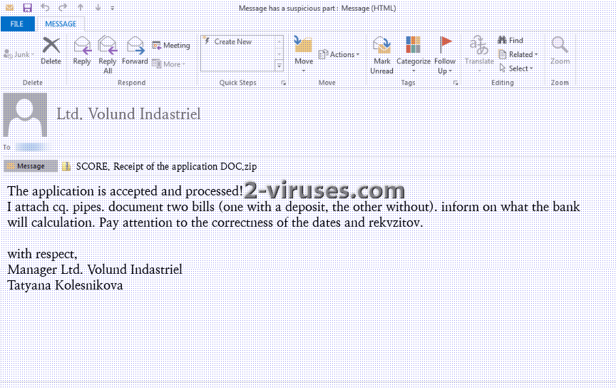Save the message using floppy disk icon
This screenshot has width=616, height=388.
(27, 8)
